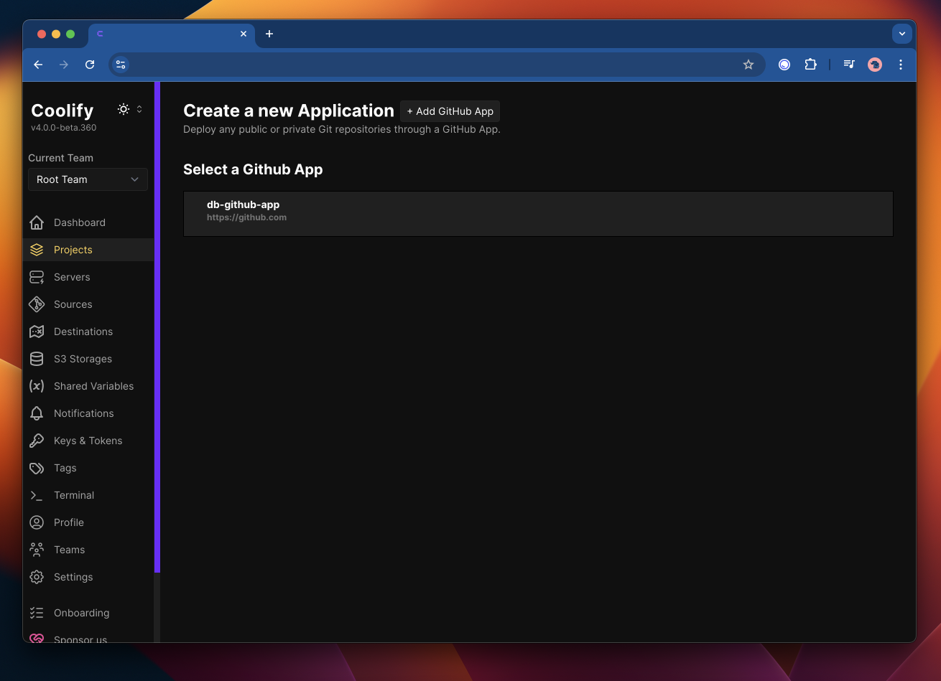Click the Sponsor us link
The height and width of the screenshot is (681, 941).
coord(88,637)
